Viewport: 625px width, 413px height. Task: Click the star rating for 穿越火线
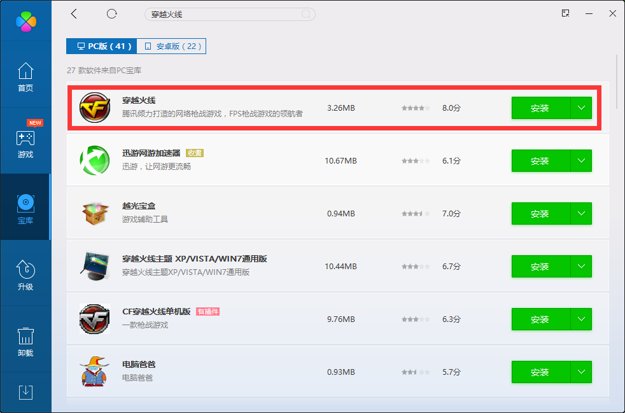(x=416, y=108)
